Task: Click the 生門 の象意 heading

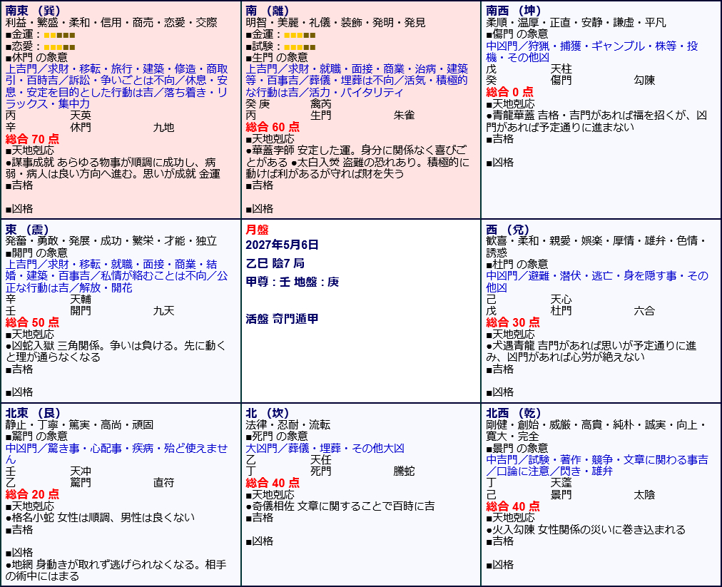Action: pyautogui.click(x=277, y=58)
